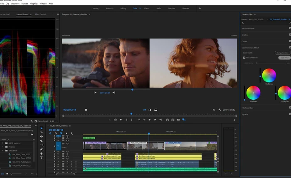291x178 pixels.
Task: Toggle Video 5 track output eye
Action: (x=67, y=144)
